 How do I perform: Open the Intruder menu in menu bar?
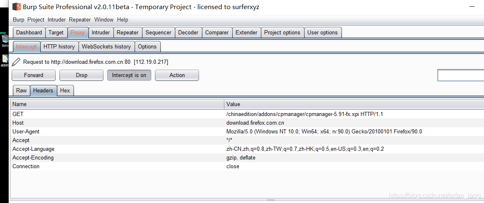point(57,20)
